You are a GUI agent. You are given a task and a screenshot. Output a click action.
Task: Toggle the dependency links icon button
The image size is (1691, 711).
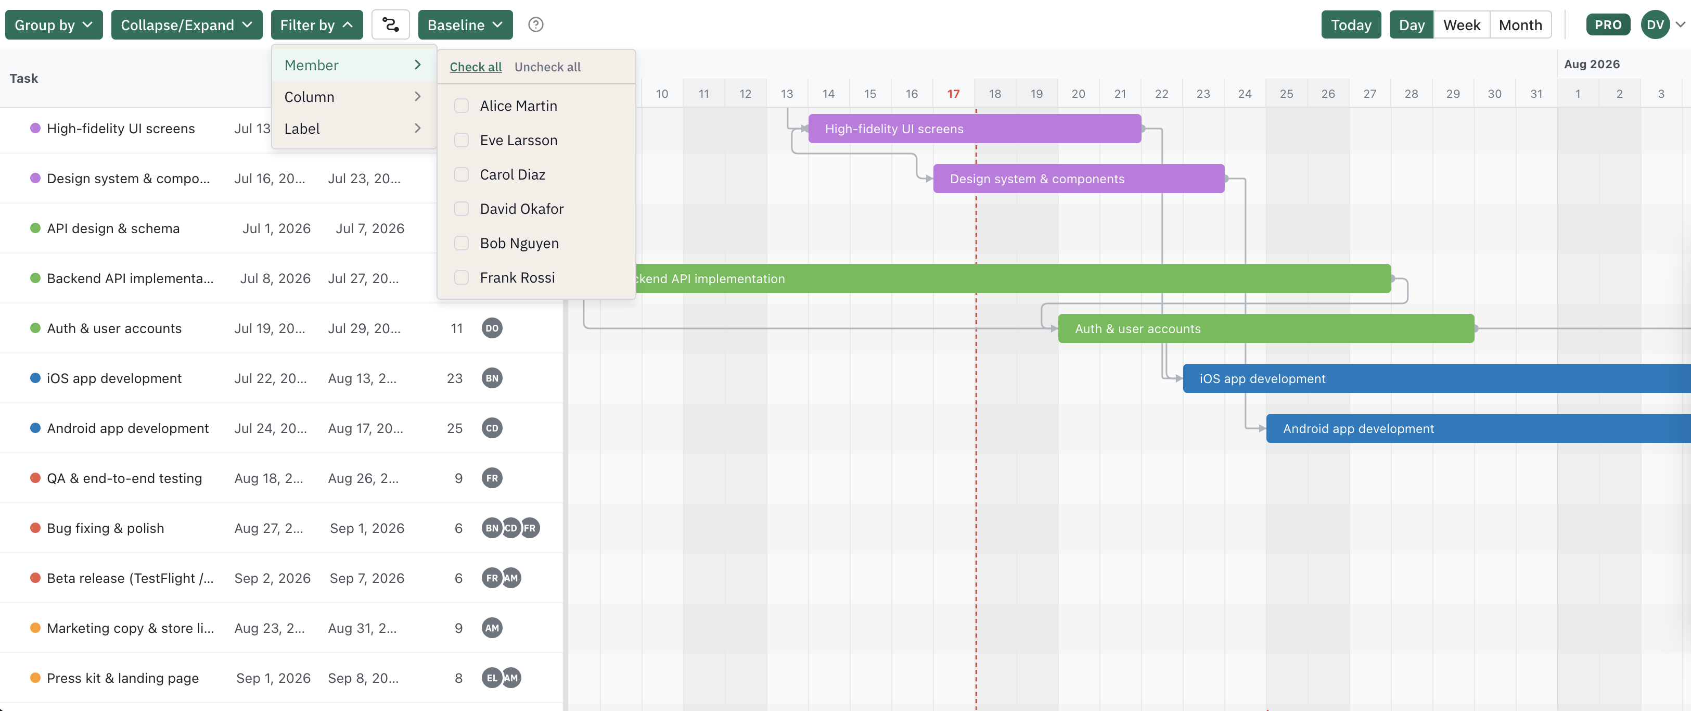pyautogui.click(x=391, y=25)
